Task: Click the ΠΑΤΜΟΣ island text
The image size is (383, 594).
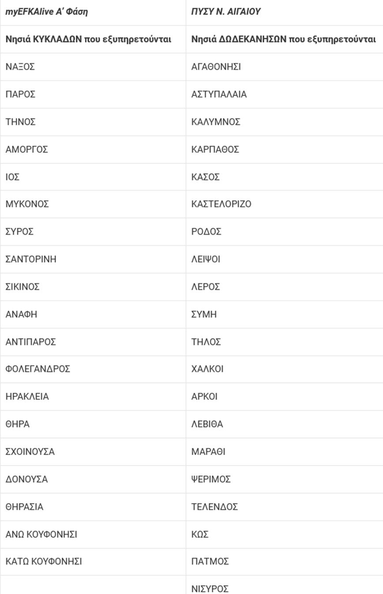Action: coord(210,561)
